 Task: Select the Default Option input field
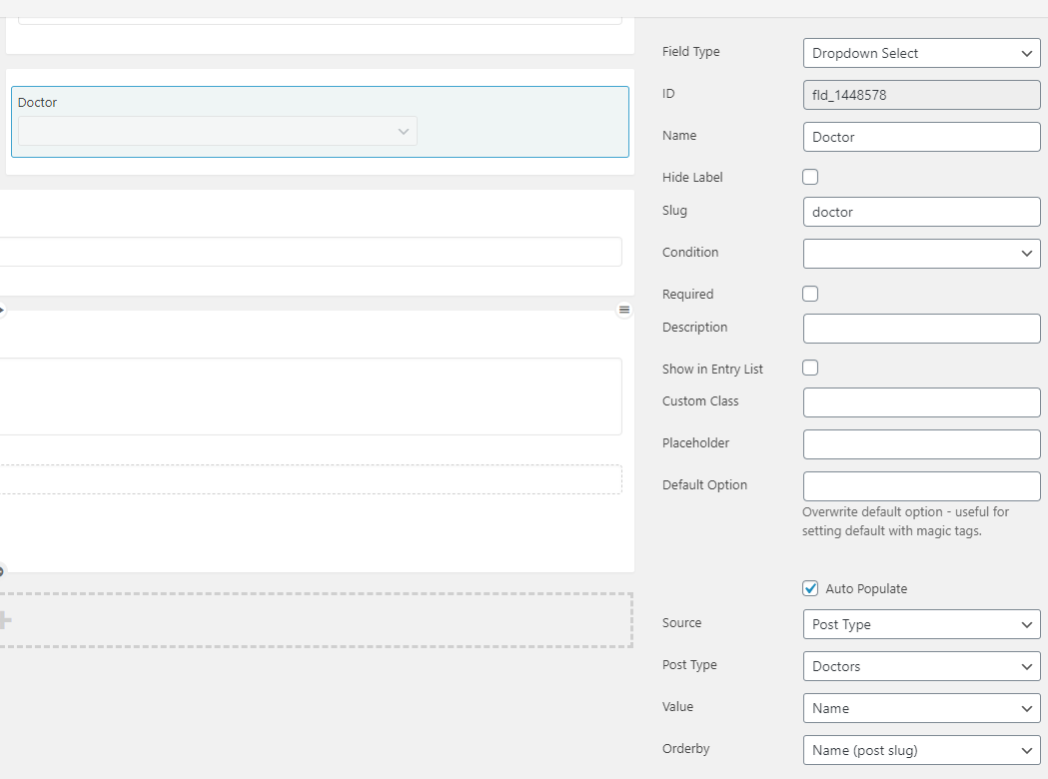coord(921,486)
